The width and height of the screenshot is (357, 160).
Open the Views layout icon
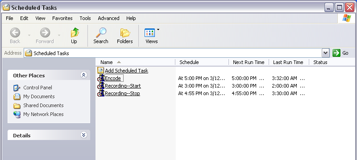coord(149,33)
